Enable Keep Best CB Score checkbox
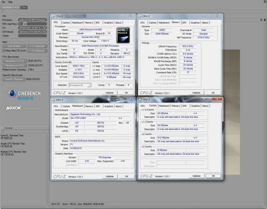 coord(4,50)
